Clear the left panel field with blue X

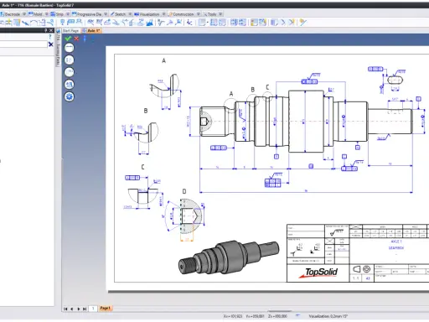coord(50,44)
